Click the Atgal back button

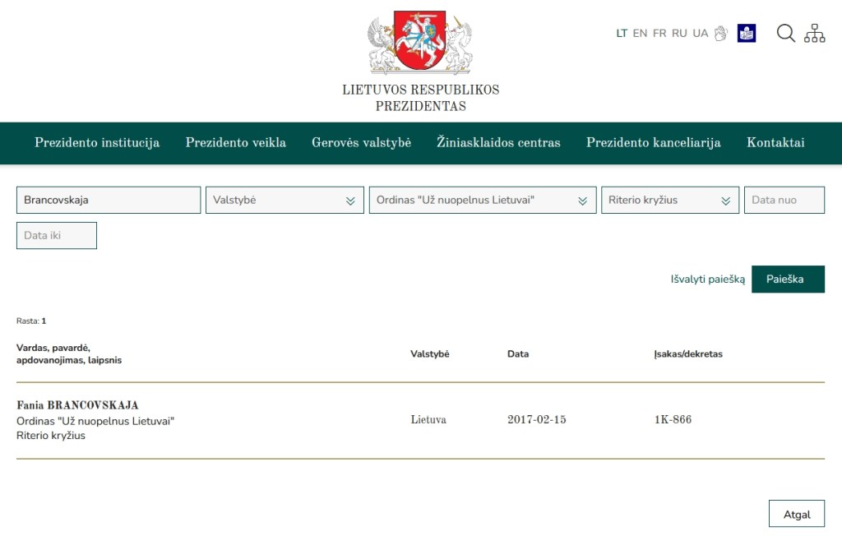tap(796, 515)
